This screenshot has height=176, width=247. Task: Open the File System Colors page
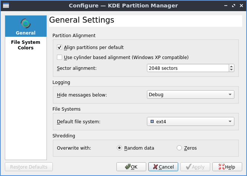[25, 45]
